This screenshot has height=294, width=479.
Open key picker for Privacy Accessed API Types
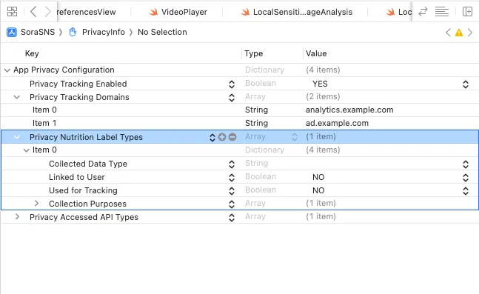click(232, 217)
